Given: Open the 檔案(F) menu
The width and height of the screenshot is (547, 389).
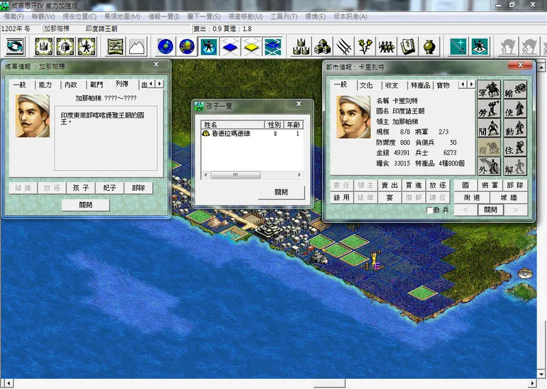Looking at the screenshot, I should point(14,16).
